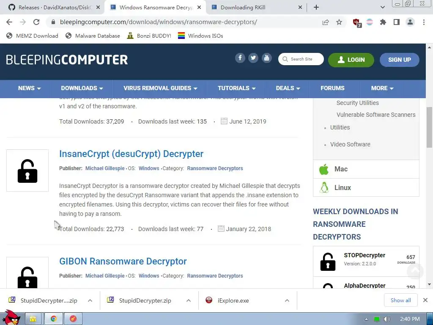Click Chrome icon in the taskbar
433x325 pixels.
54,319
